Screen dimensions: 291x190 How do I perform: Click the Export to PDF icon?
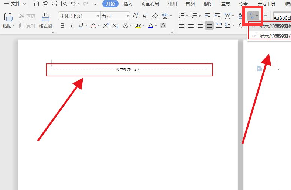(45, 4)
